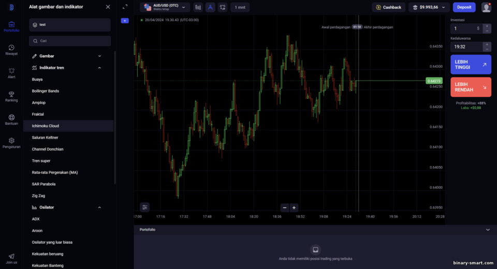The image size is (497, 269).
Task: Open the test template selector
Action: [x=70, y=25]
